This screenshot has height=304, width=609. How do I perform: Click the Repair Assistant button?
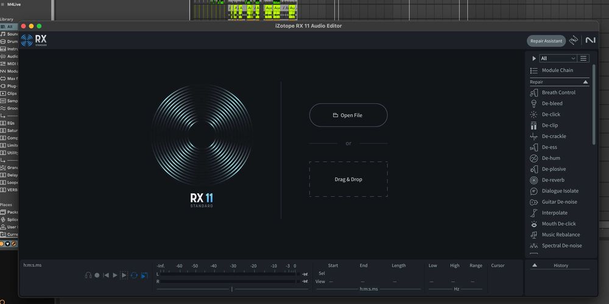[546, 41]
